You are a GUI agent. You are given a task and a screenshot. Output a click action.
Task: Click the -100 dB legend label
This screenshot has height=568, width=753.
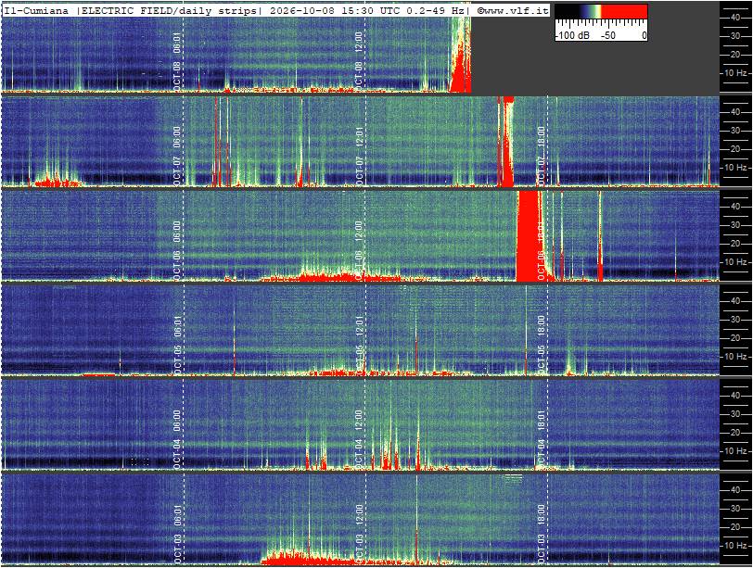tap(572, 35)
